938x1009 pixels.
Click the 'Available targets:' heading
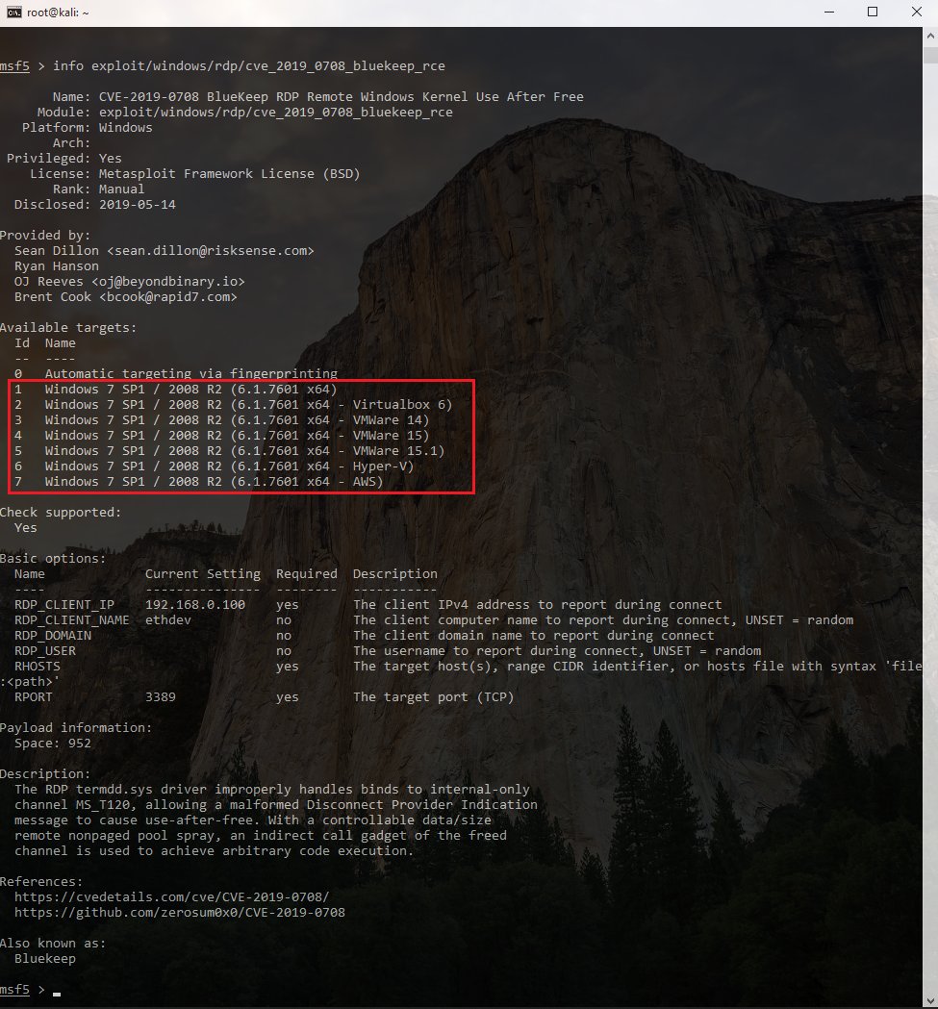click(68, 328)
